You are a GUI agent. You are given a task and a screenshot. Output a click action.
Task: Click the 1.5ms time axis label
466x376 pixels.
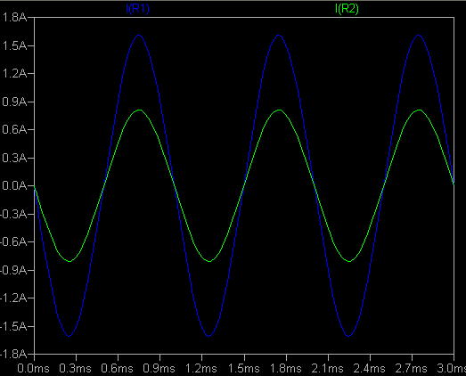pos(244,369)
